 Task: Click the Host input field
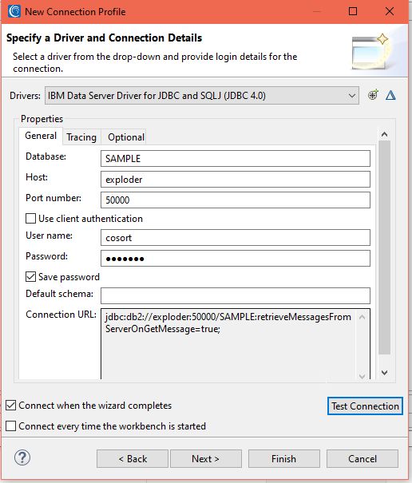[x=236, y=180]
